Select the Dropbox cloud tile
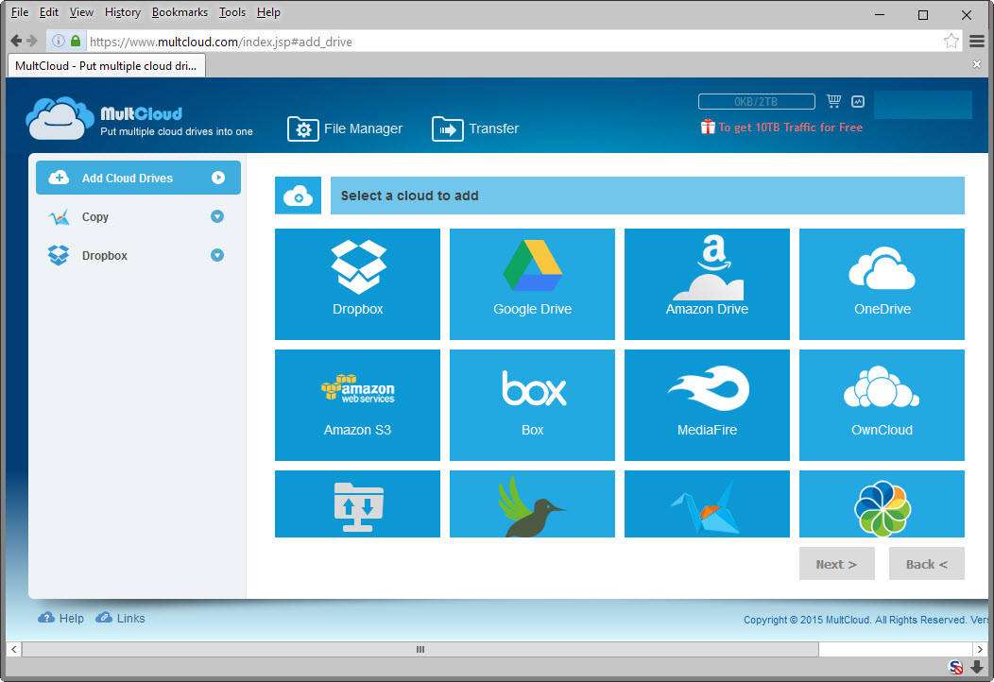 (357, 284)
